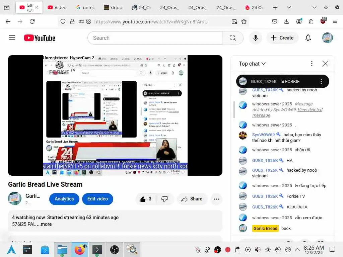This screenshot has height=257, width=343.
Task: Open the clipboard tray icon
Action: (x=238, y=250)
